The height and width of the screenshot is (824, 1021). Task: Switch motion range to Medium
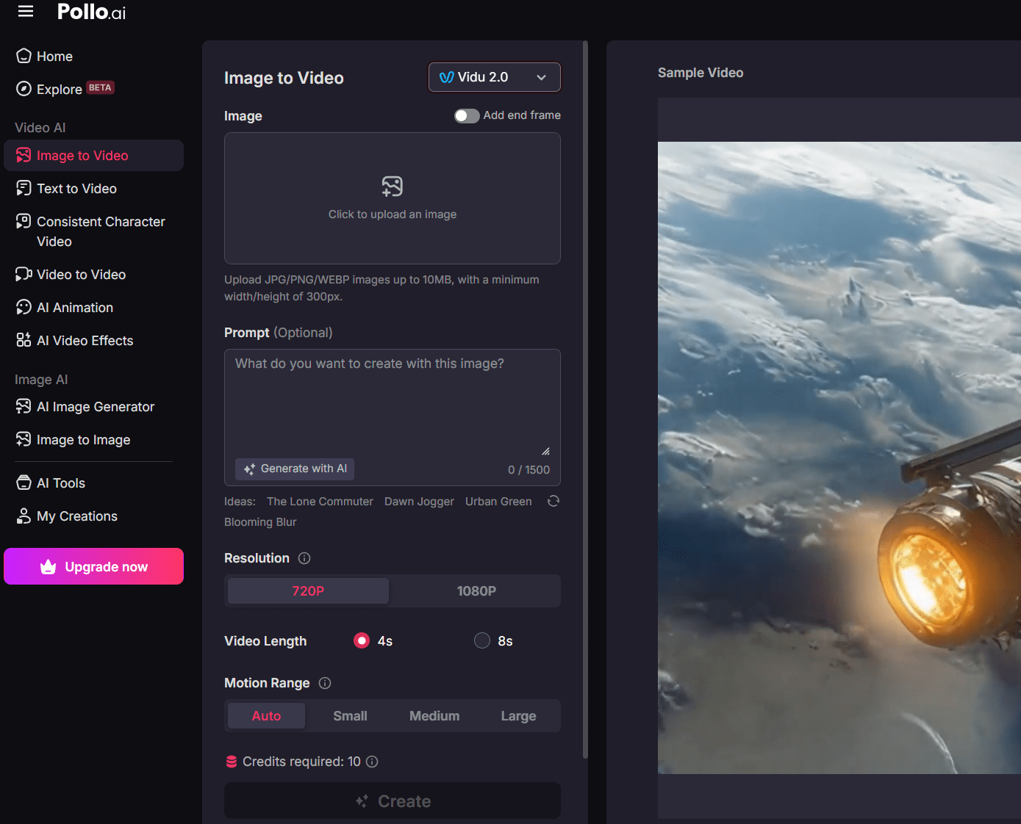point(434,715)
